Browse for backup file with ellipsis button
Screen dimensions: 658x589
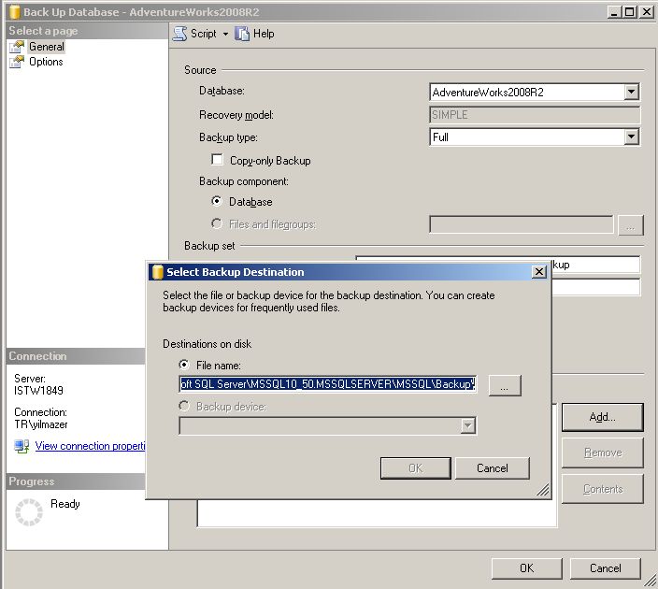point(505,385)
